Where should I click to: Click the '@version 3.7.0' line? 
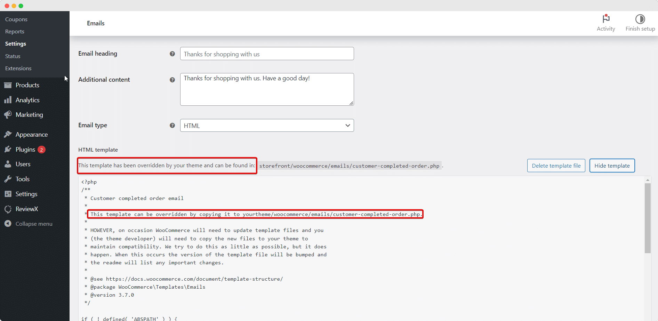(x=109, y=295)
